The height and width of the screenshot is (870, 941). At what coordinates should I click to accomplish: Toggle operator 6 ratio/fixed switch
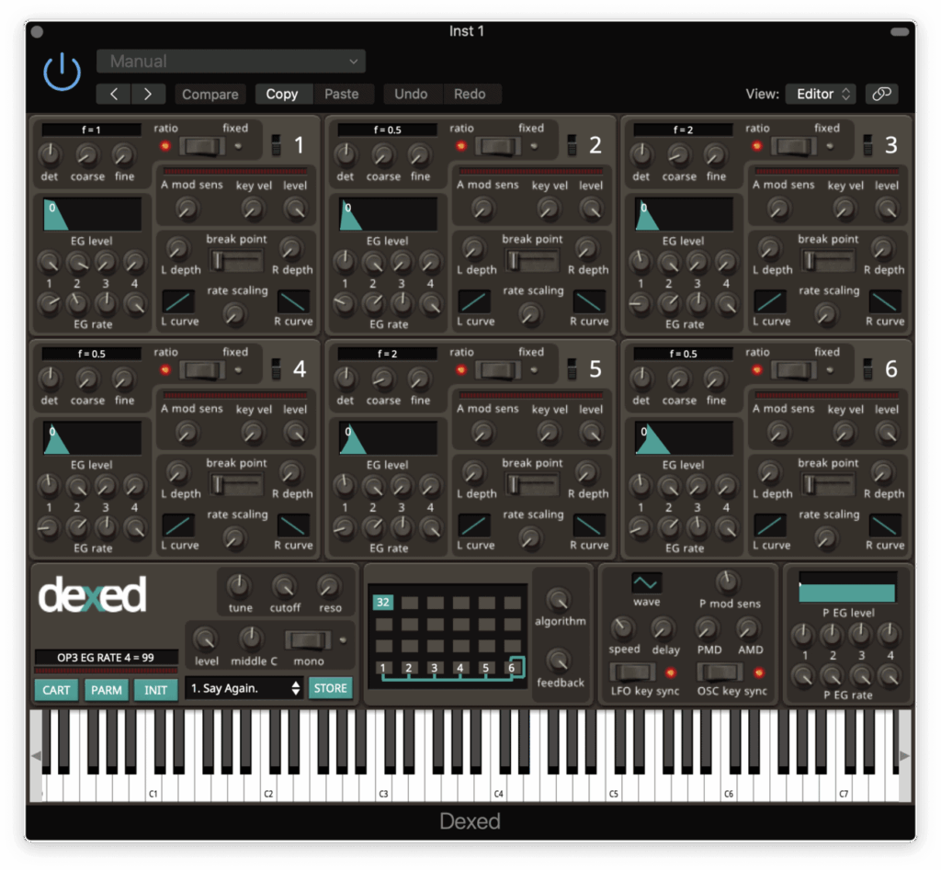pyautogui.click(x=794, y=370)
